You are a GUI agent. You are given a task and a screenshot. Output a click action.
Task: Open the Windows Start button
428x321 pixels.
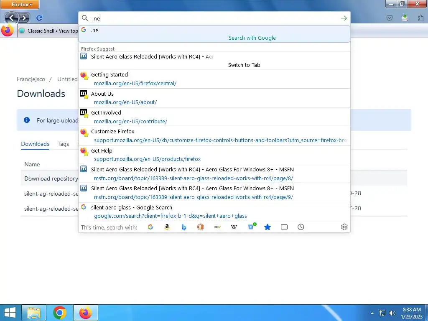click(x=10, y=313)
